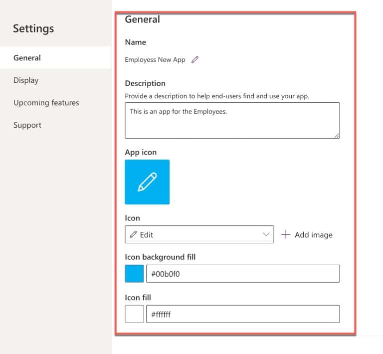The height and width of the screenshot is (354, 383).
Task: Click the Employess New App name text
Action: (x=155, y=60)
